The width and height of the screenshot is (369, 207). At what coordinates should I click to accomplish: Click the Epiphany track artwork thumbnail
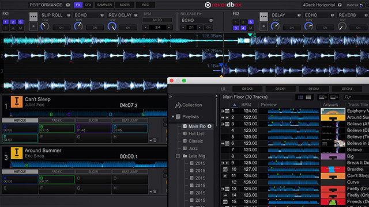(x=333, y=111)
